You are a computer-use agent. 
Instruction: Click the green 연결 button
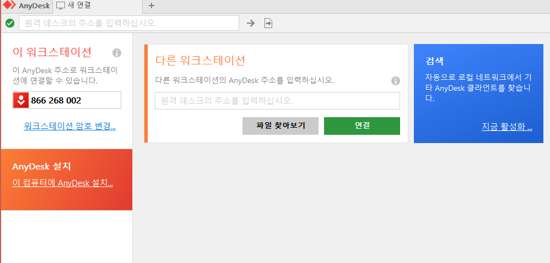tap(362, 126)
